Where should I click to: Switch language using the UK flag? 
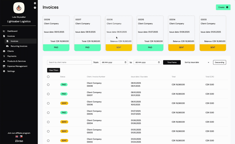(17, 136)
